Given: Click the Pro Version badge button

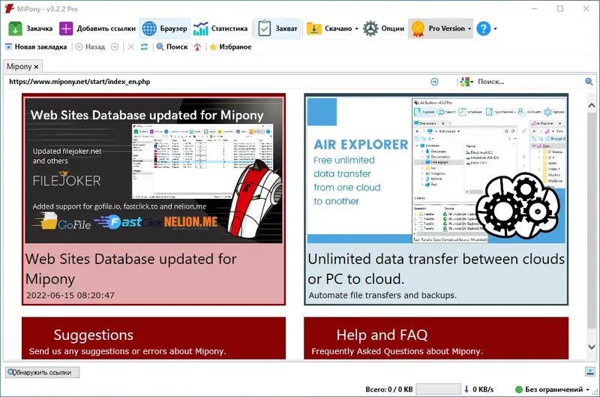Looking at the screenshot, I should (438, 29).
